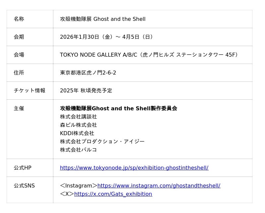Click the exhibition title 攻殻機動隊展 Ghost and the Shell
The height and width of the screenshot is (213, 265).
103,19
